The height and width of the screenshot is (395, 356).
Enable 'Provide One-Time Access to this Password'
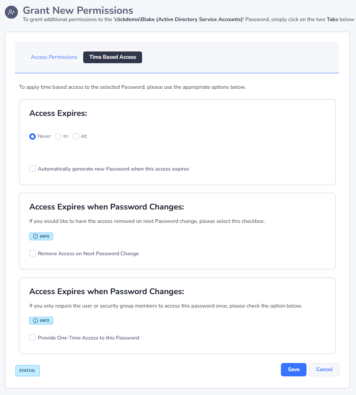(x=32, y=337)
